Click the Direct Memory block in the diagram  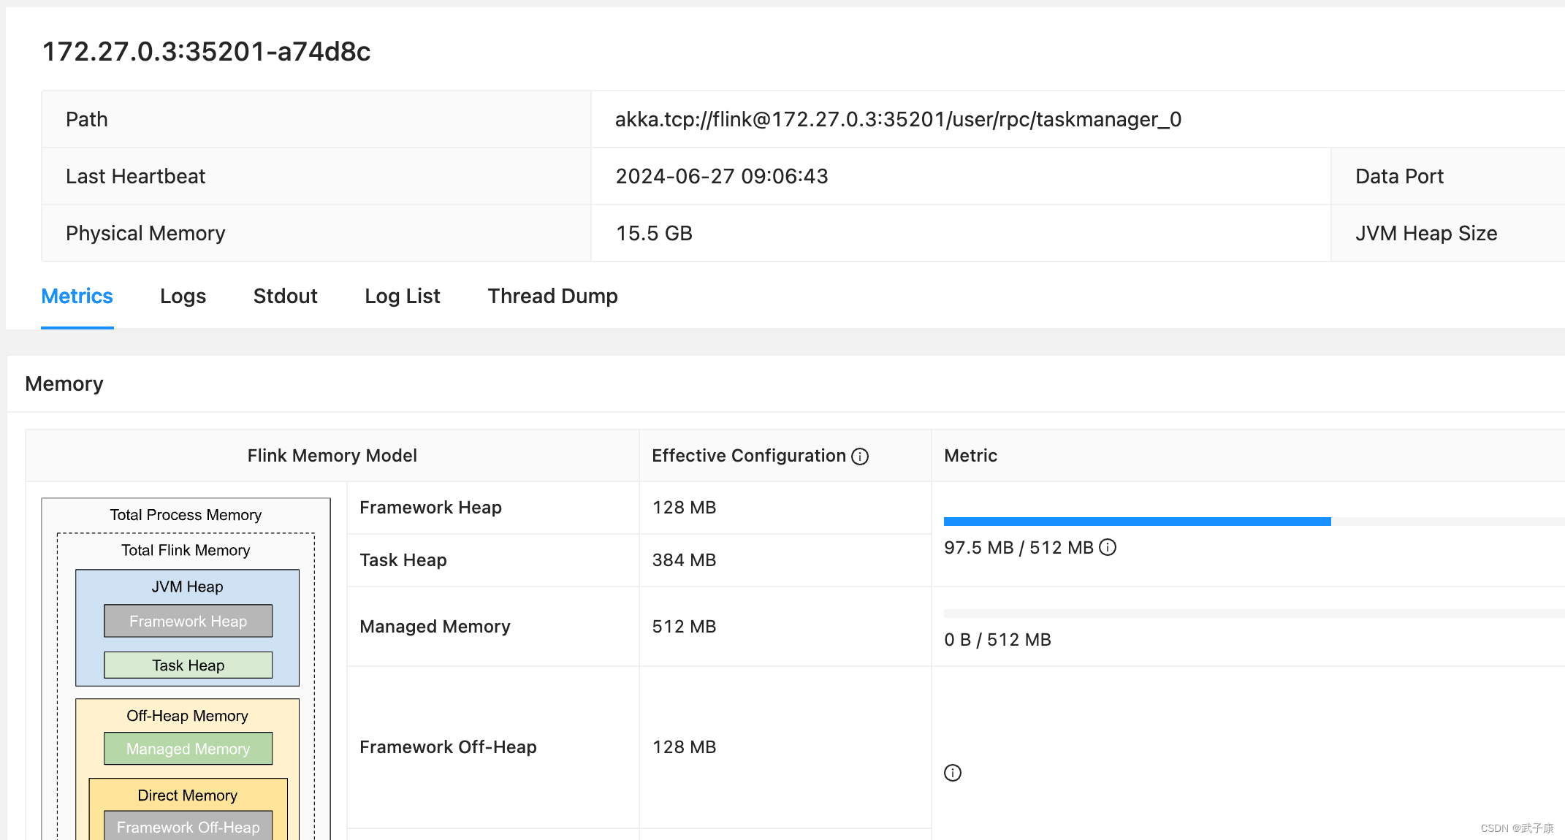coord(188,795)
